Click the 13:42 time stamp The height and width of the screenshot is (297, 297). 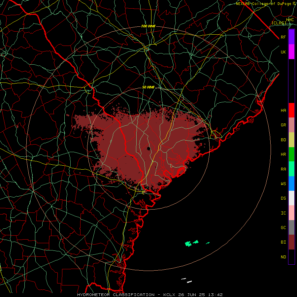click(x=216, y=295)
